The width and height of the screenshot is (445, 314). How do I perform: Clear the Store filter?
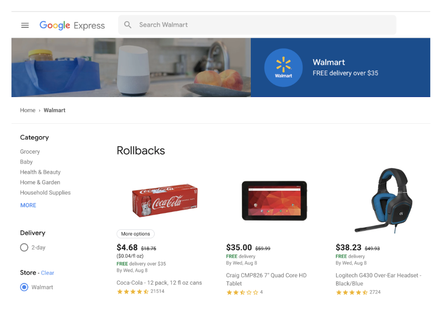(47, 273)
